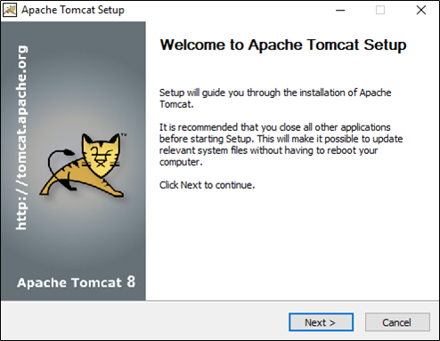440x341 pixels.
Task: Click empty white area below instructions
Action: (x=292, y=247)
